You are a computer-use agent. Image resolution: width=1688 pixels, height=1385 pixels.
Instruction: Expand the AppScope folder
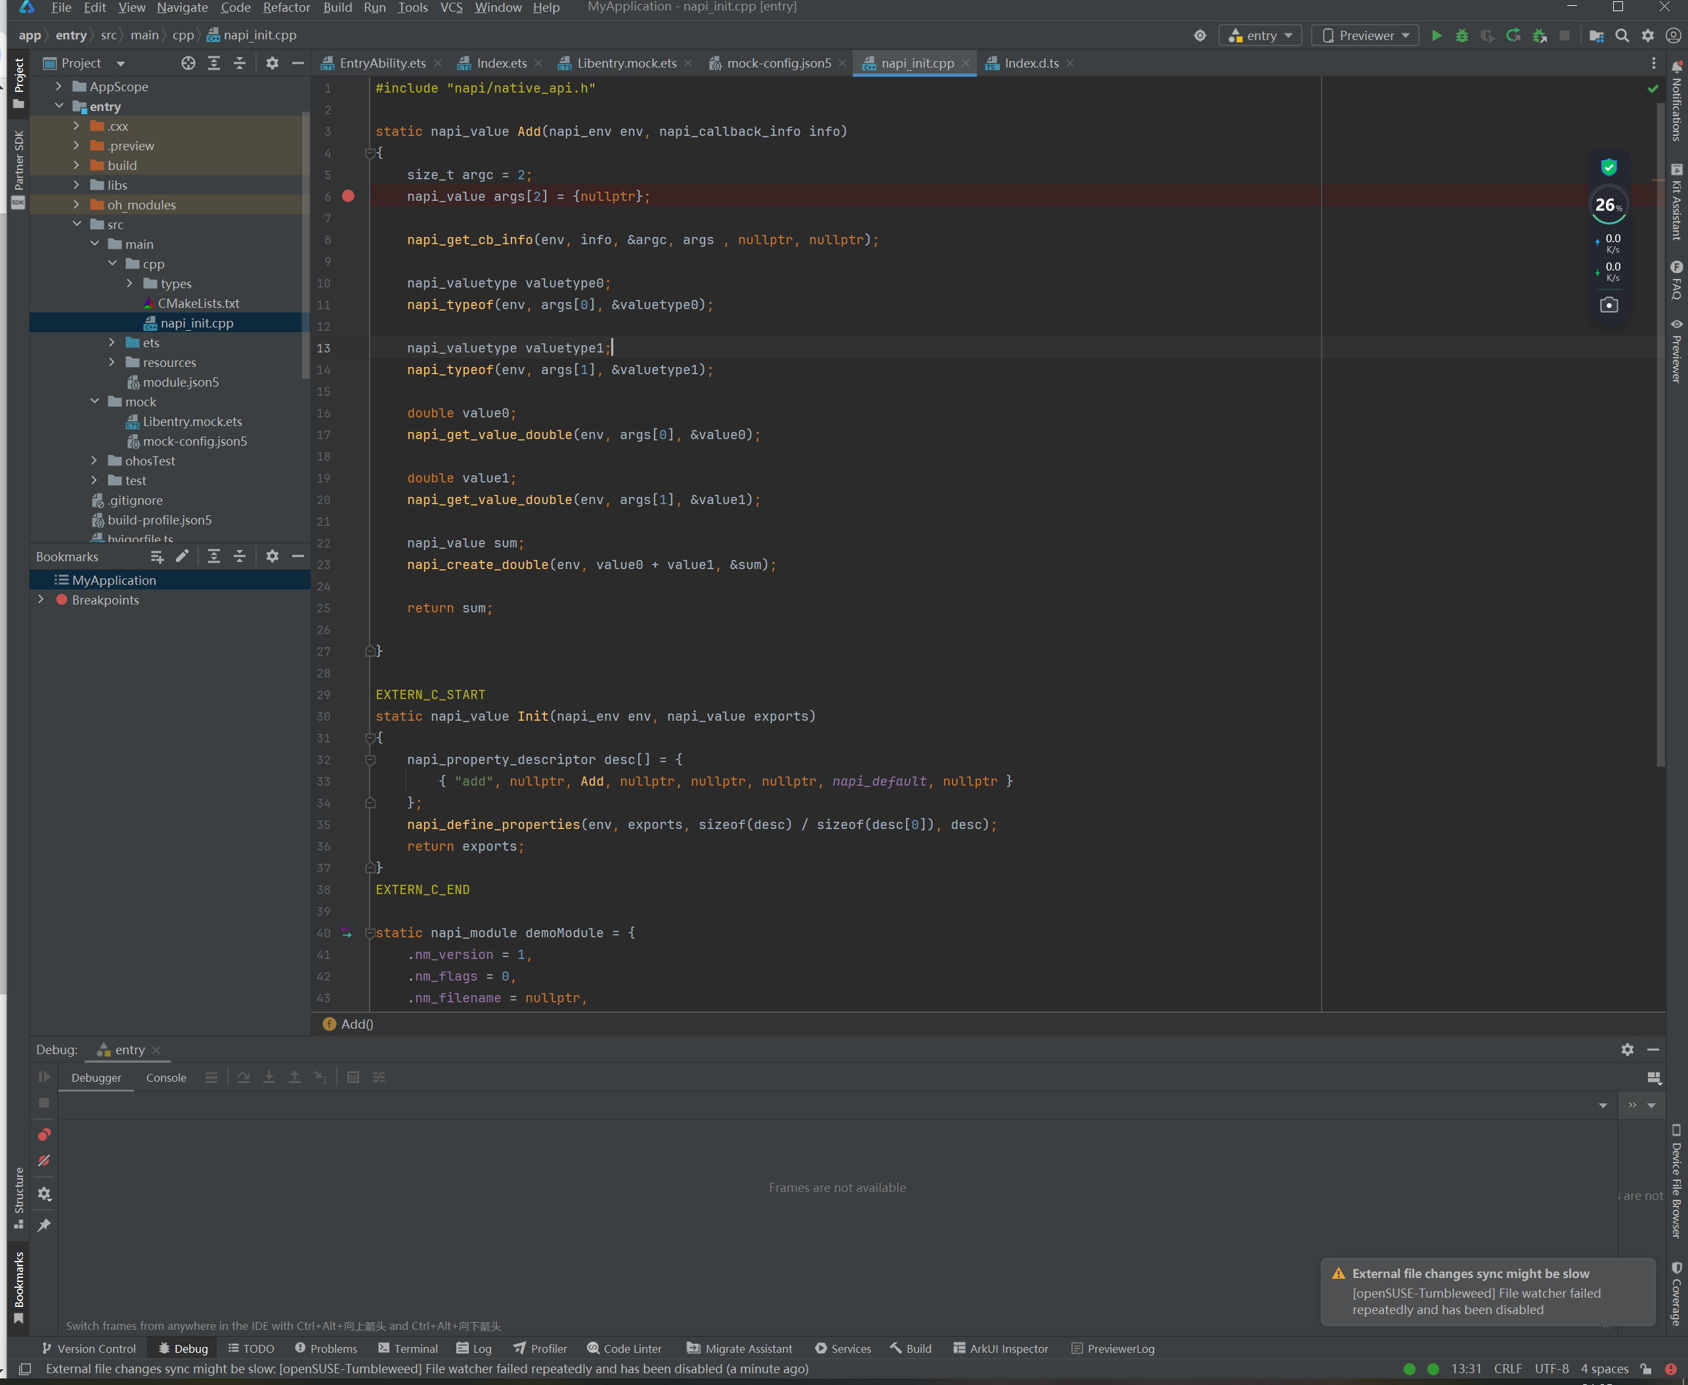coord(58,86)
